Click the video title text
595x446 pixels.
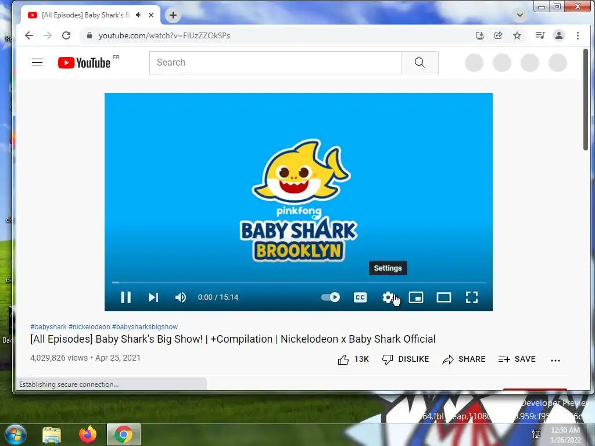pyautogui.click(x=233, y=339)
